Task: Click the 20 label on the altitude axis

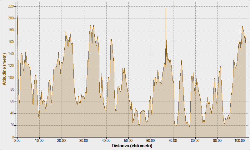Action: (12, 125)
